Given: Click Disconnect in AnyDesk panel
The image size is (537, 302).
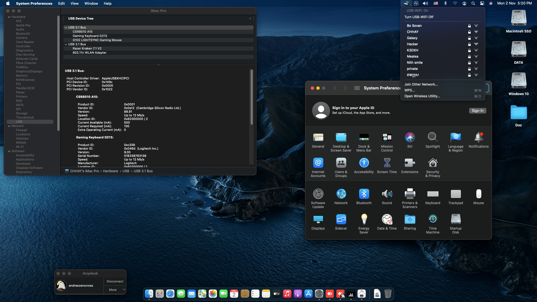Looking at the screenshot, I should coord(115,281).
